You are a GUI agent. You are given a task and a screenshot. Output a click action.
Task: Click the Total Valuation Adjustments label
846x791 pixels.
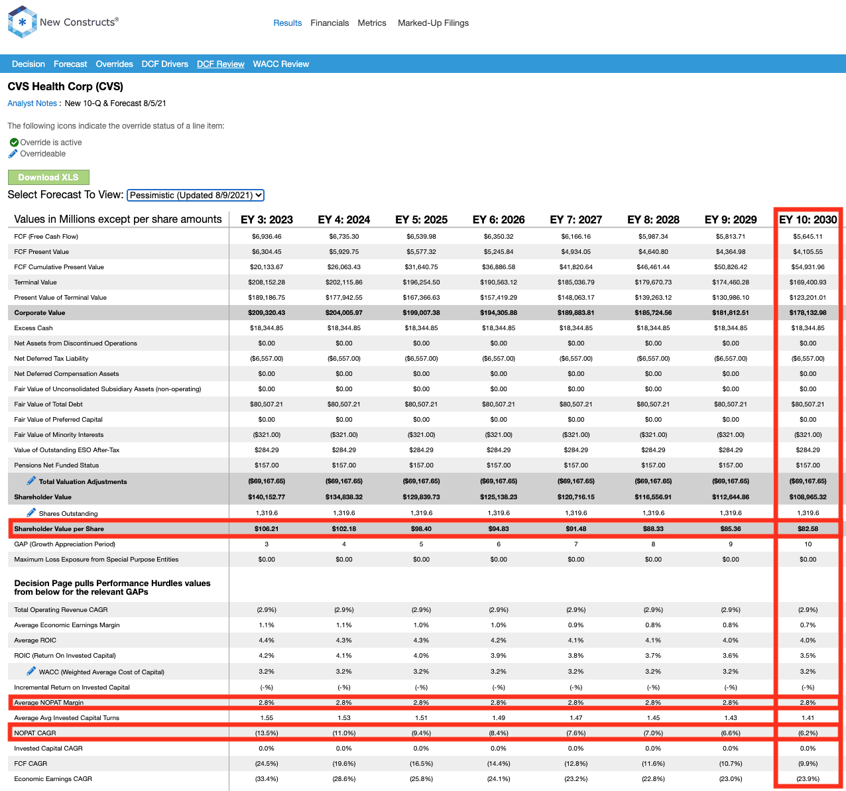(x=83, y=482)
